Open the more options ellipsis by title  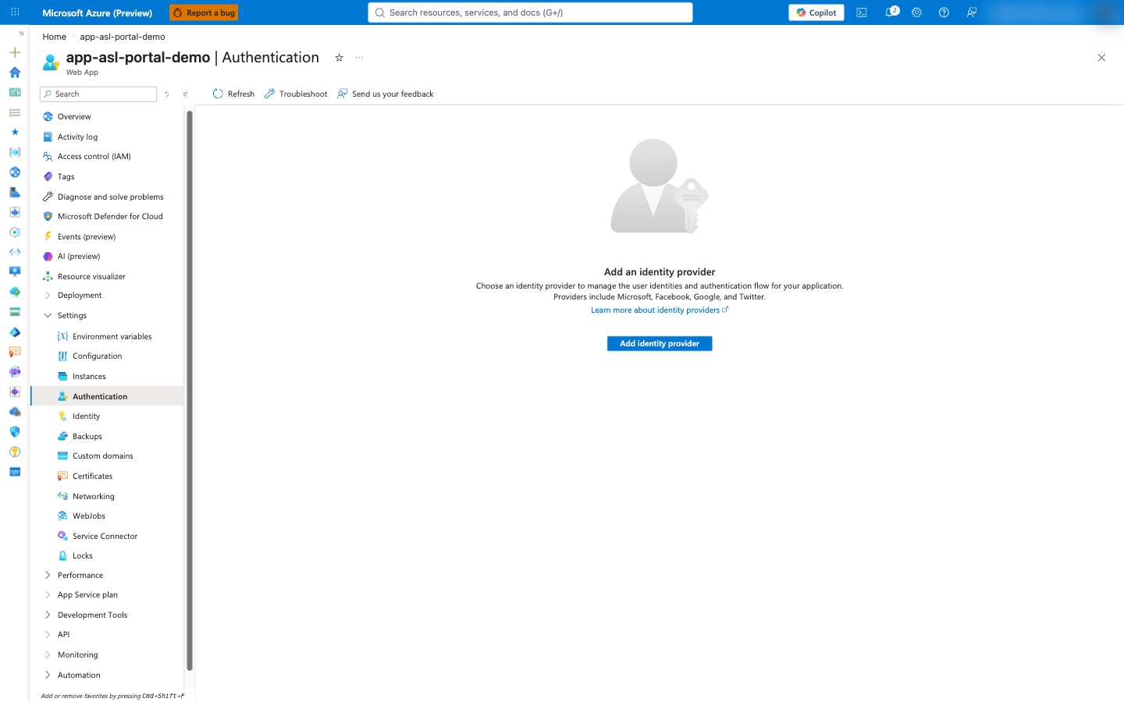point(359,58)
